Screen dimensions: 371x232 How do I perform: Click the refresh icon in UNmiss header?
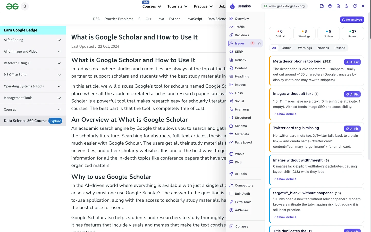(355, 6)
